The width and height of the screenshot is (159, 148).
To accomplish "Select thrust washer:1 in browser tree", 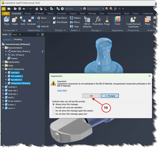I will click(15, 101).
